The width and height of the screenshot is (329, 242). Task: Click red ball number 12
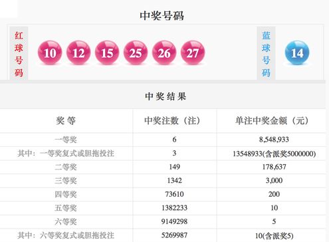coord(78,53)
